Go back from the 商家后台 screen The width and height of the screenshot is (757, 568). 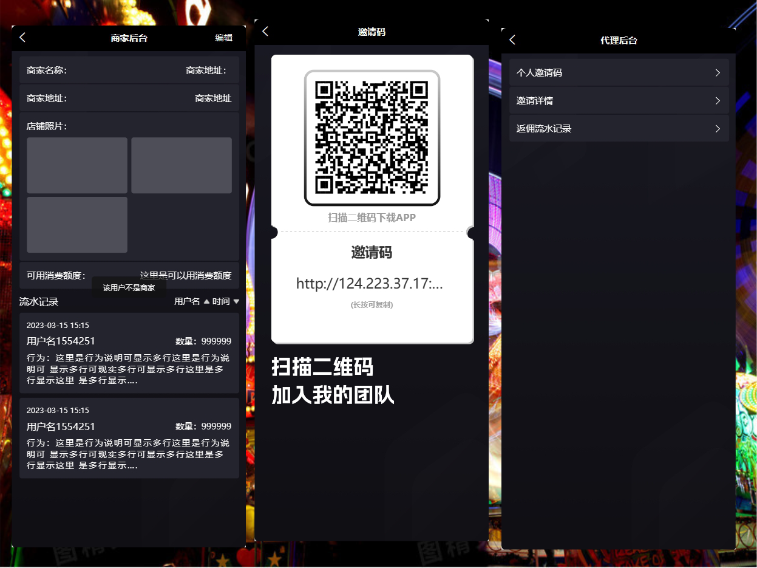pyautogui.click(x=22, y=38)
